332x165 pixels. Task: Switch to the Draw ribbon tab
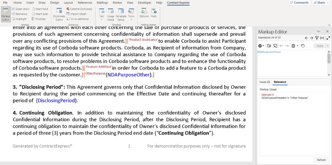click(42, 3)
